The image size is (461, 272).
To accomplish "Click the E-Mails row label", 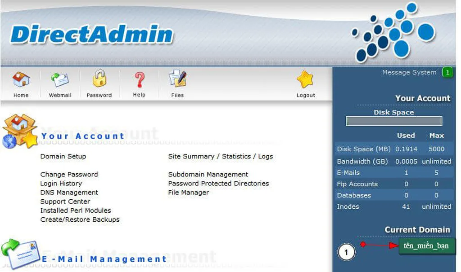I will [x=348, y=173].
